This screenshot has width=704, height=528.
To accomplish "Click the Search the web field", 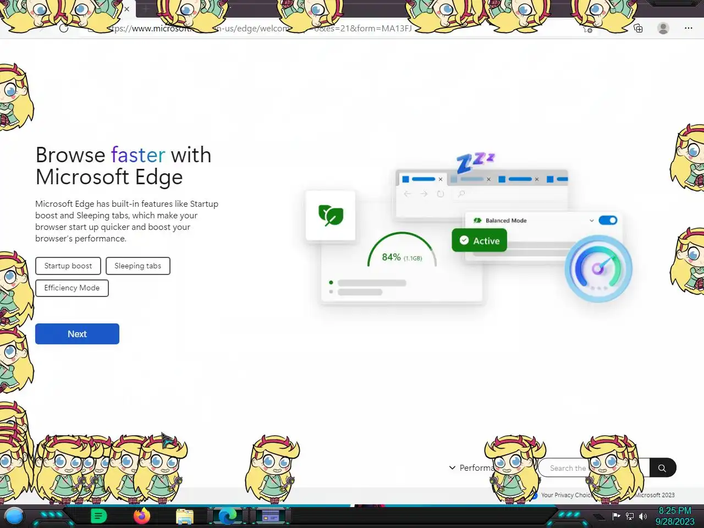I will point(593,468).
